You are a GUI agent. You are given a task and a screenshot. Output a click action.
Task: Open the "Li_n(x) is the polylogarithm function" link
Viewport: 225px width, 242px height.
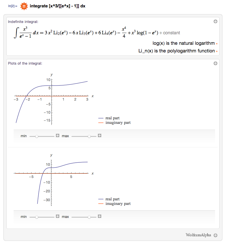pyautogui.click(x=177, y=51)
